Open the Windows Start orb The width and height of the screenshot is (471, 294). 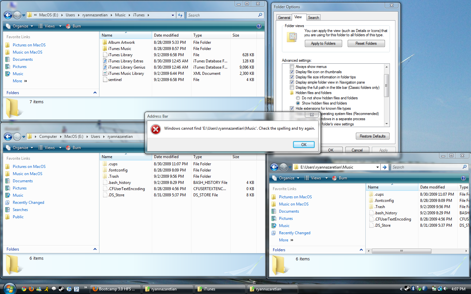point(9,289)
